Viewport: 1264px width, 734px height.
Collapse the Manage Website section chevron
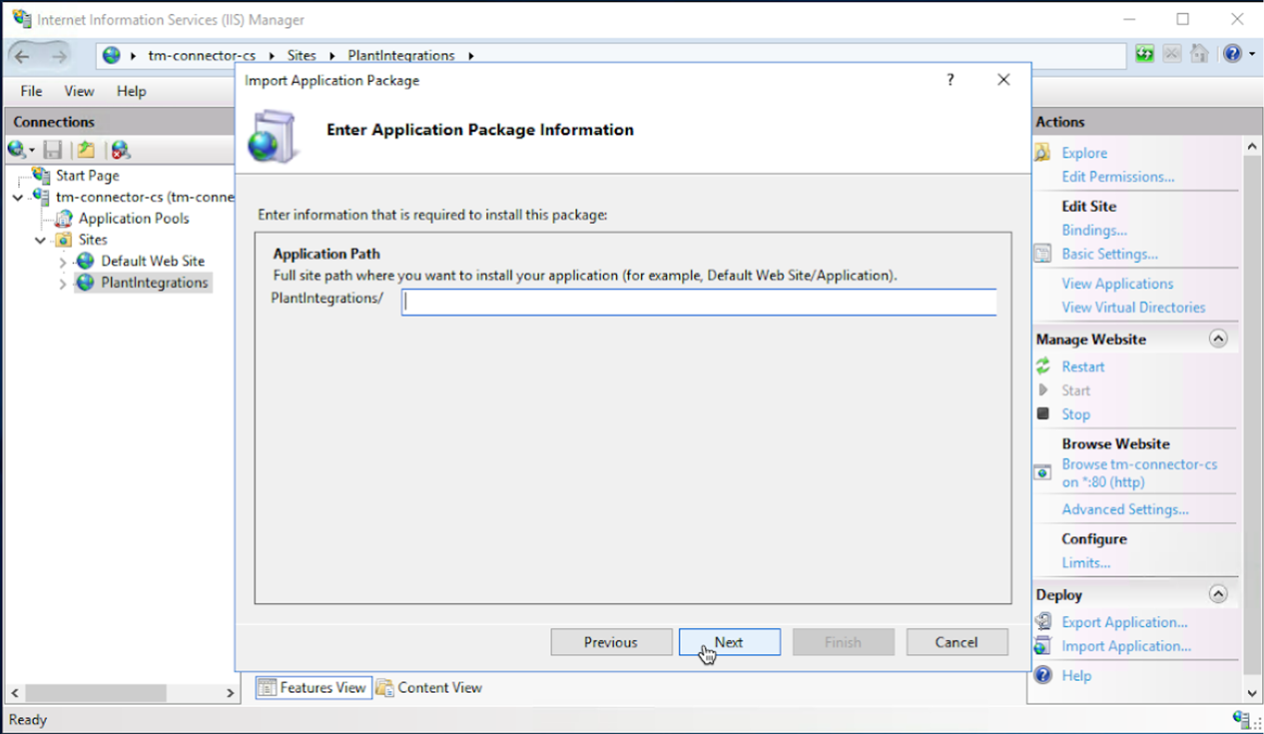[x=1219, y=339]
